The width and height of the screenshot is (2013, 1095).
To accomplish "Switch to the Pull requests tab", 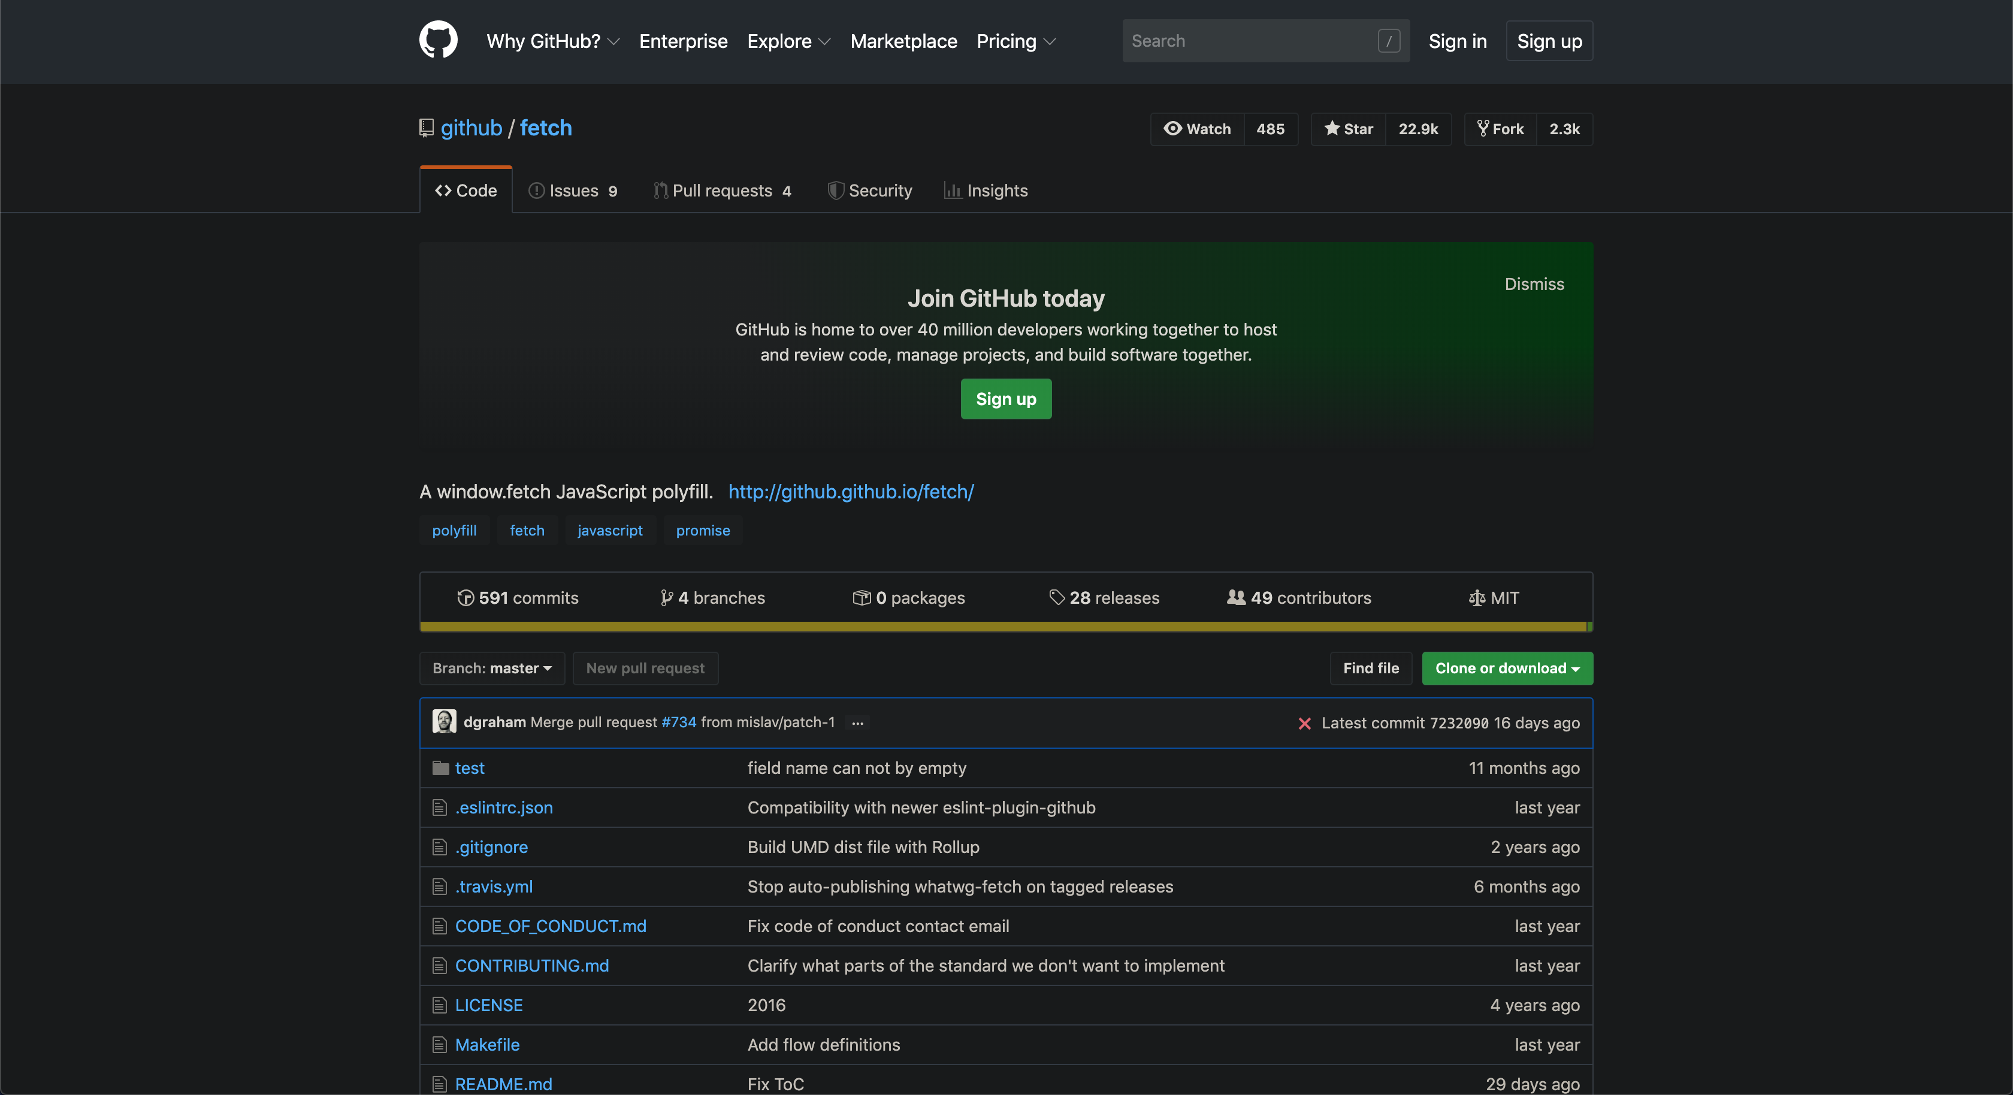I will [723, 190].
